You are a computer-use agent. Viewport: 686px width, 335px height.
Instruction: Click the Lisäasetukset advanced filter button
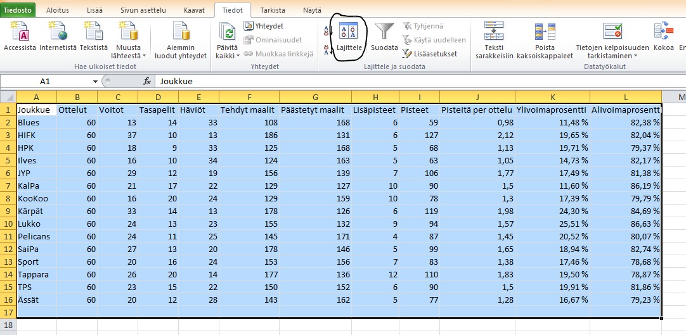click(430, 54)
